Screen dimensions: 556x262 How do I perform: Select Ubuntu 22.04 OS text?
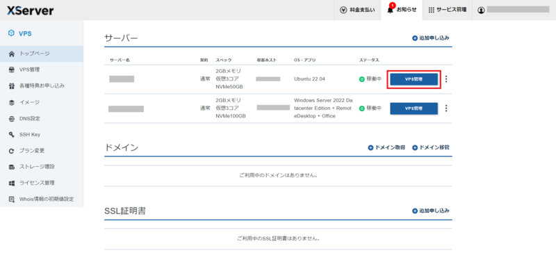(309, 79)
